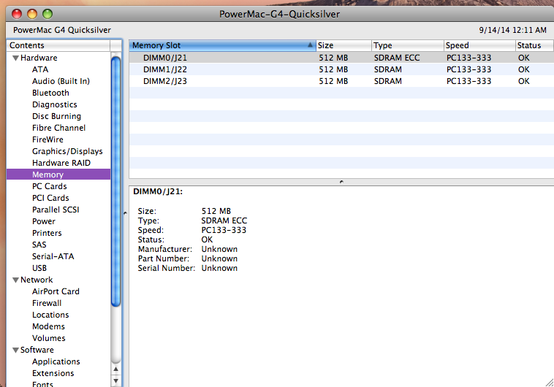Show Graphics/Displays information
The width and height of the screenshot is (554, 387).
click(67, 151)
